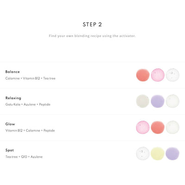
Task: Select the clear Peptide swatch in Relaxing row
Action: pos(173,101)
